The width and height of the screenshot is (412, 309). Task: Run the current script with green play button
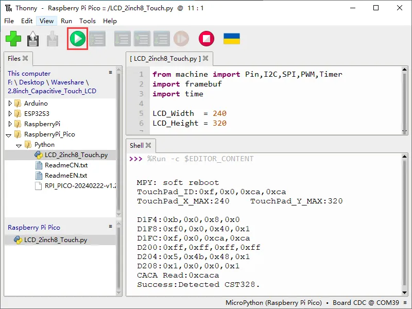[x=78, y=39]
